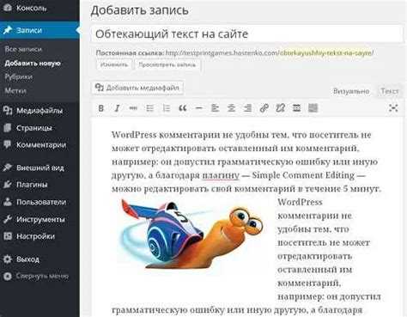This screenshot has width=407, height=317.
Task: Switch to the Текст editor tab
Action: coord(390,91)
